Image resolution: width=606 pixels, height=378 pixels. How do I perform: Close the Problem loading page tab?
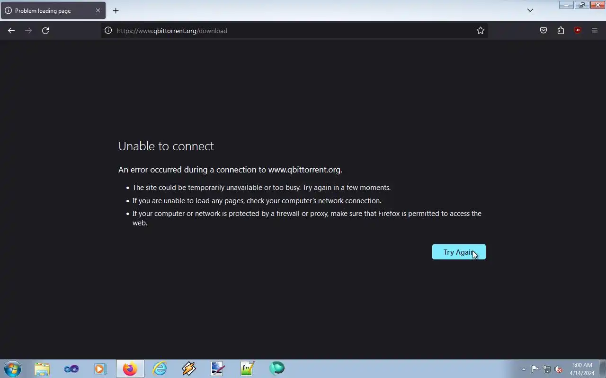click(98, 10)
